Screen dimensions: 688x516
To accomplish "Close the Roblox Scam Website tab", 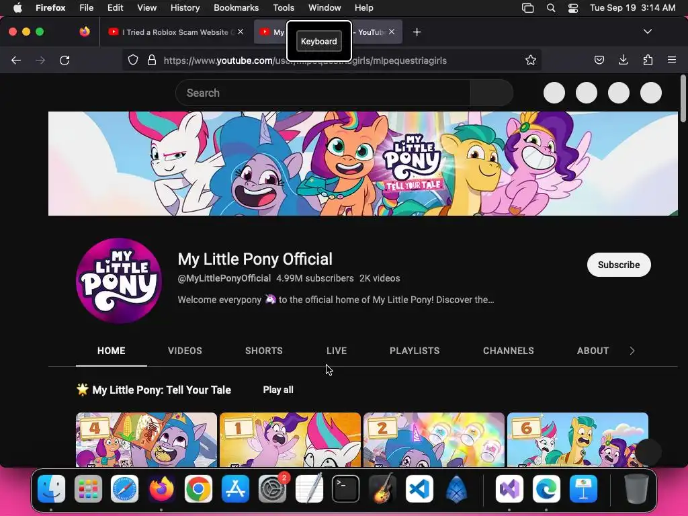I will click(240, 32).
